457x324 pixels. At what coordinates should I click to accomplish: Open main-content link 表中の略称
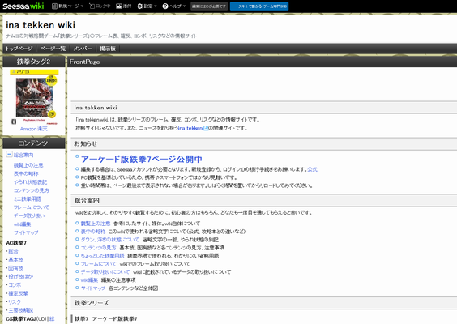tap(93, 232)
